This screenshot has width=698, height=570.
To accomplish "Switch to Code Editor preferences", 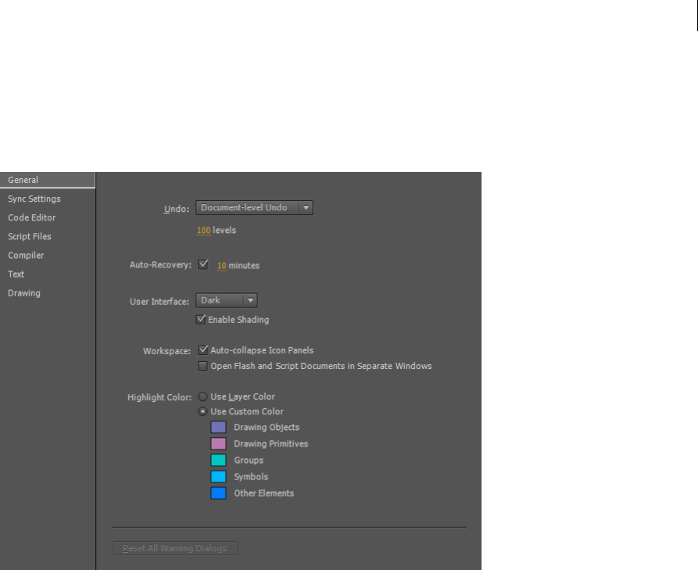I will [31, 218].
